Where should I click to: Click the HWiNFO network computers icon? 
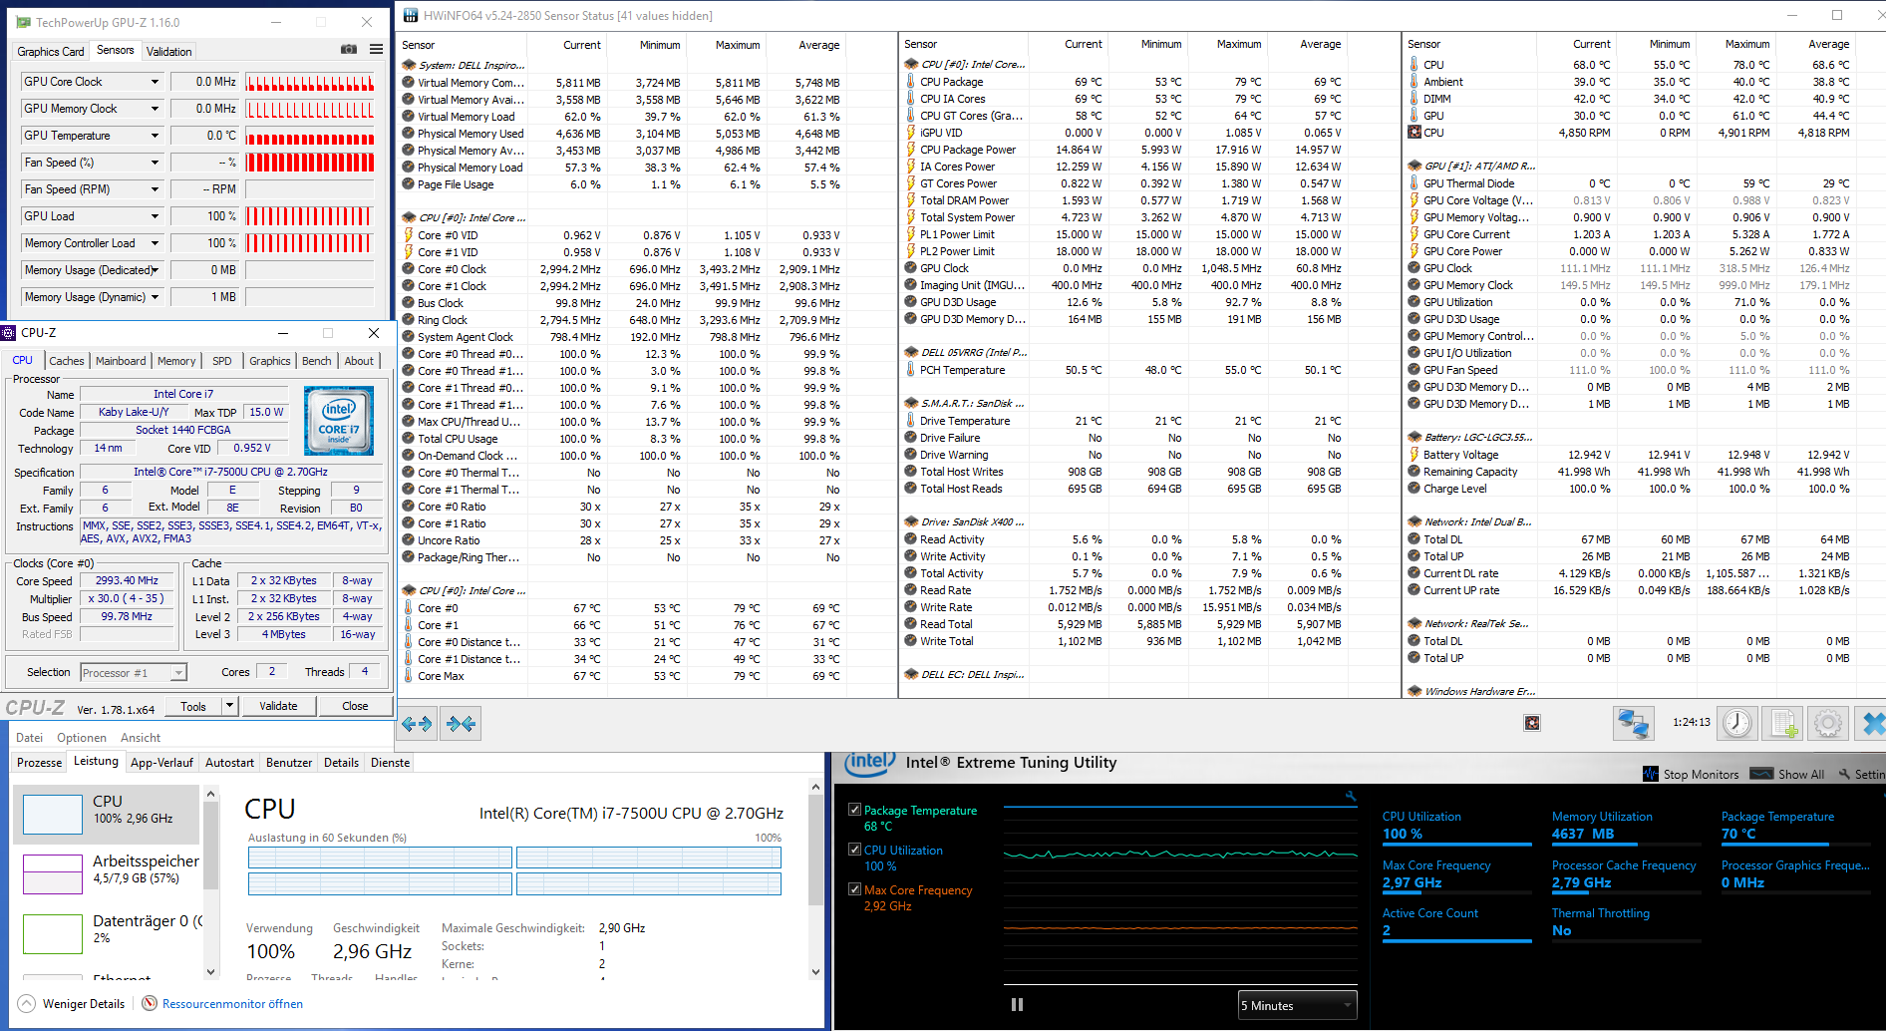[x=1633, y=724]
